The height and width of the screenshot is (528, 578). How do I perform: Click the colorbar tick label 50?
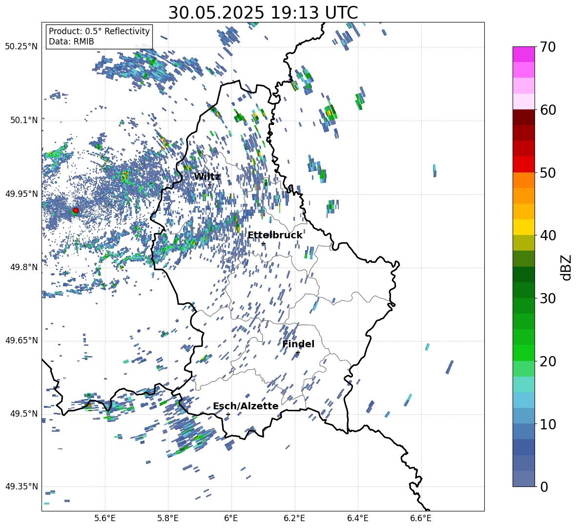point(548,172)
